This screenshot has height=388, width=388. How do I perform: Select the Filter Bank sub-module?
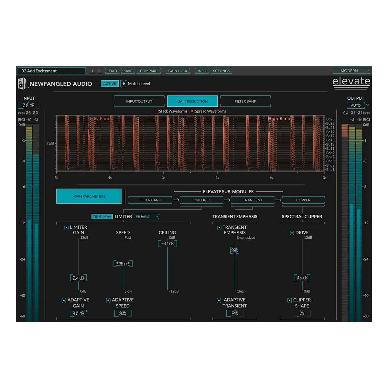tap(150, 200)
